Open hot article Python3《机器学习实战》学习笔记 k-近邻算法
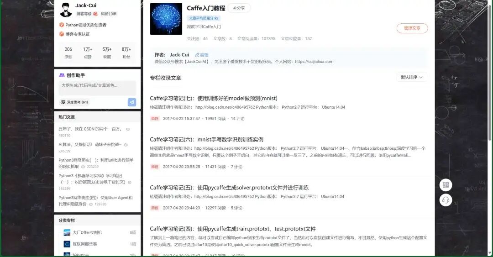Image resolution: width=493 pixels, height=257 pixels. click(92, 178)
